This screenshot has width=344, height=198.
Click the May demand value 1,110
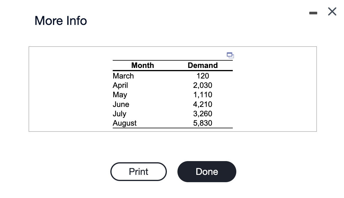[x=202, y=95]
